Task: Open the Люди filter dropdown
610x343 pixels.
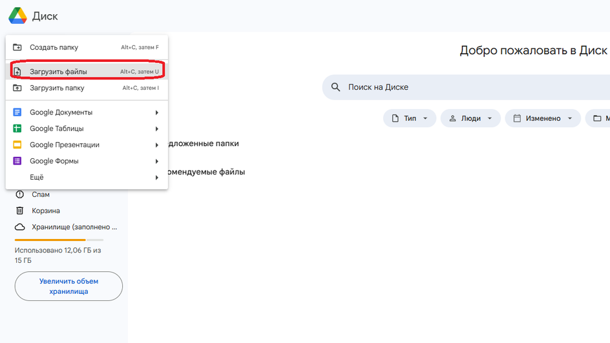Action: (x=470, y=118)
